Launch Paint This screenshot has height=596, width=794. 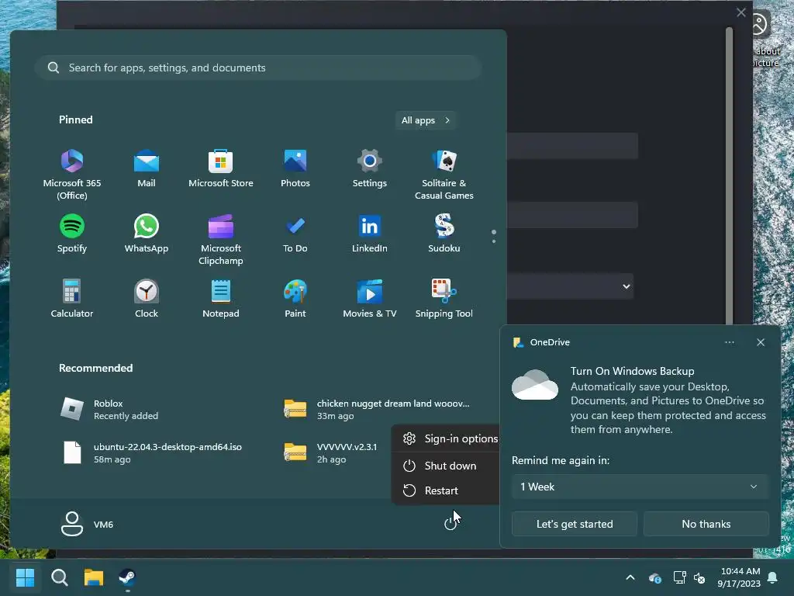[295, 299]
